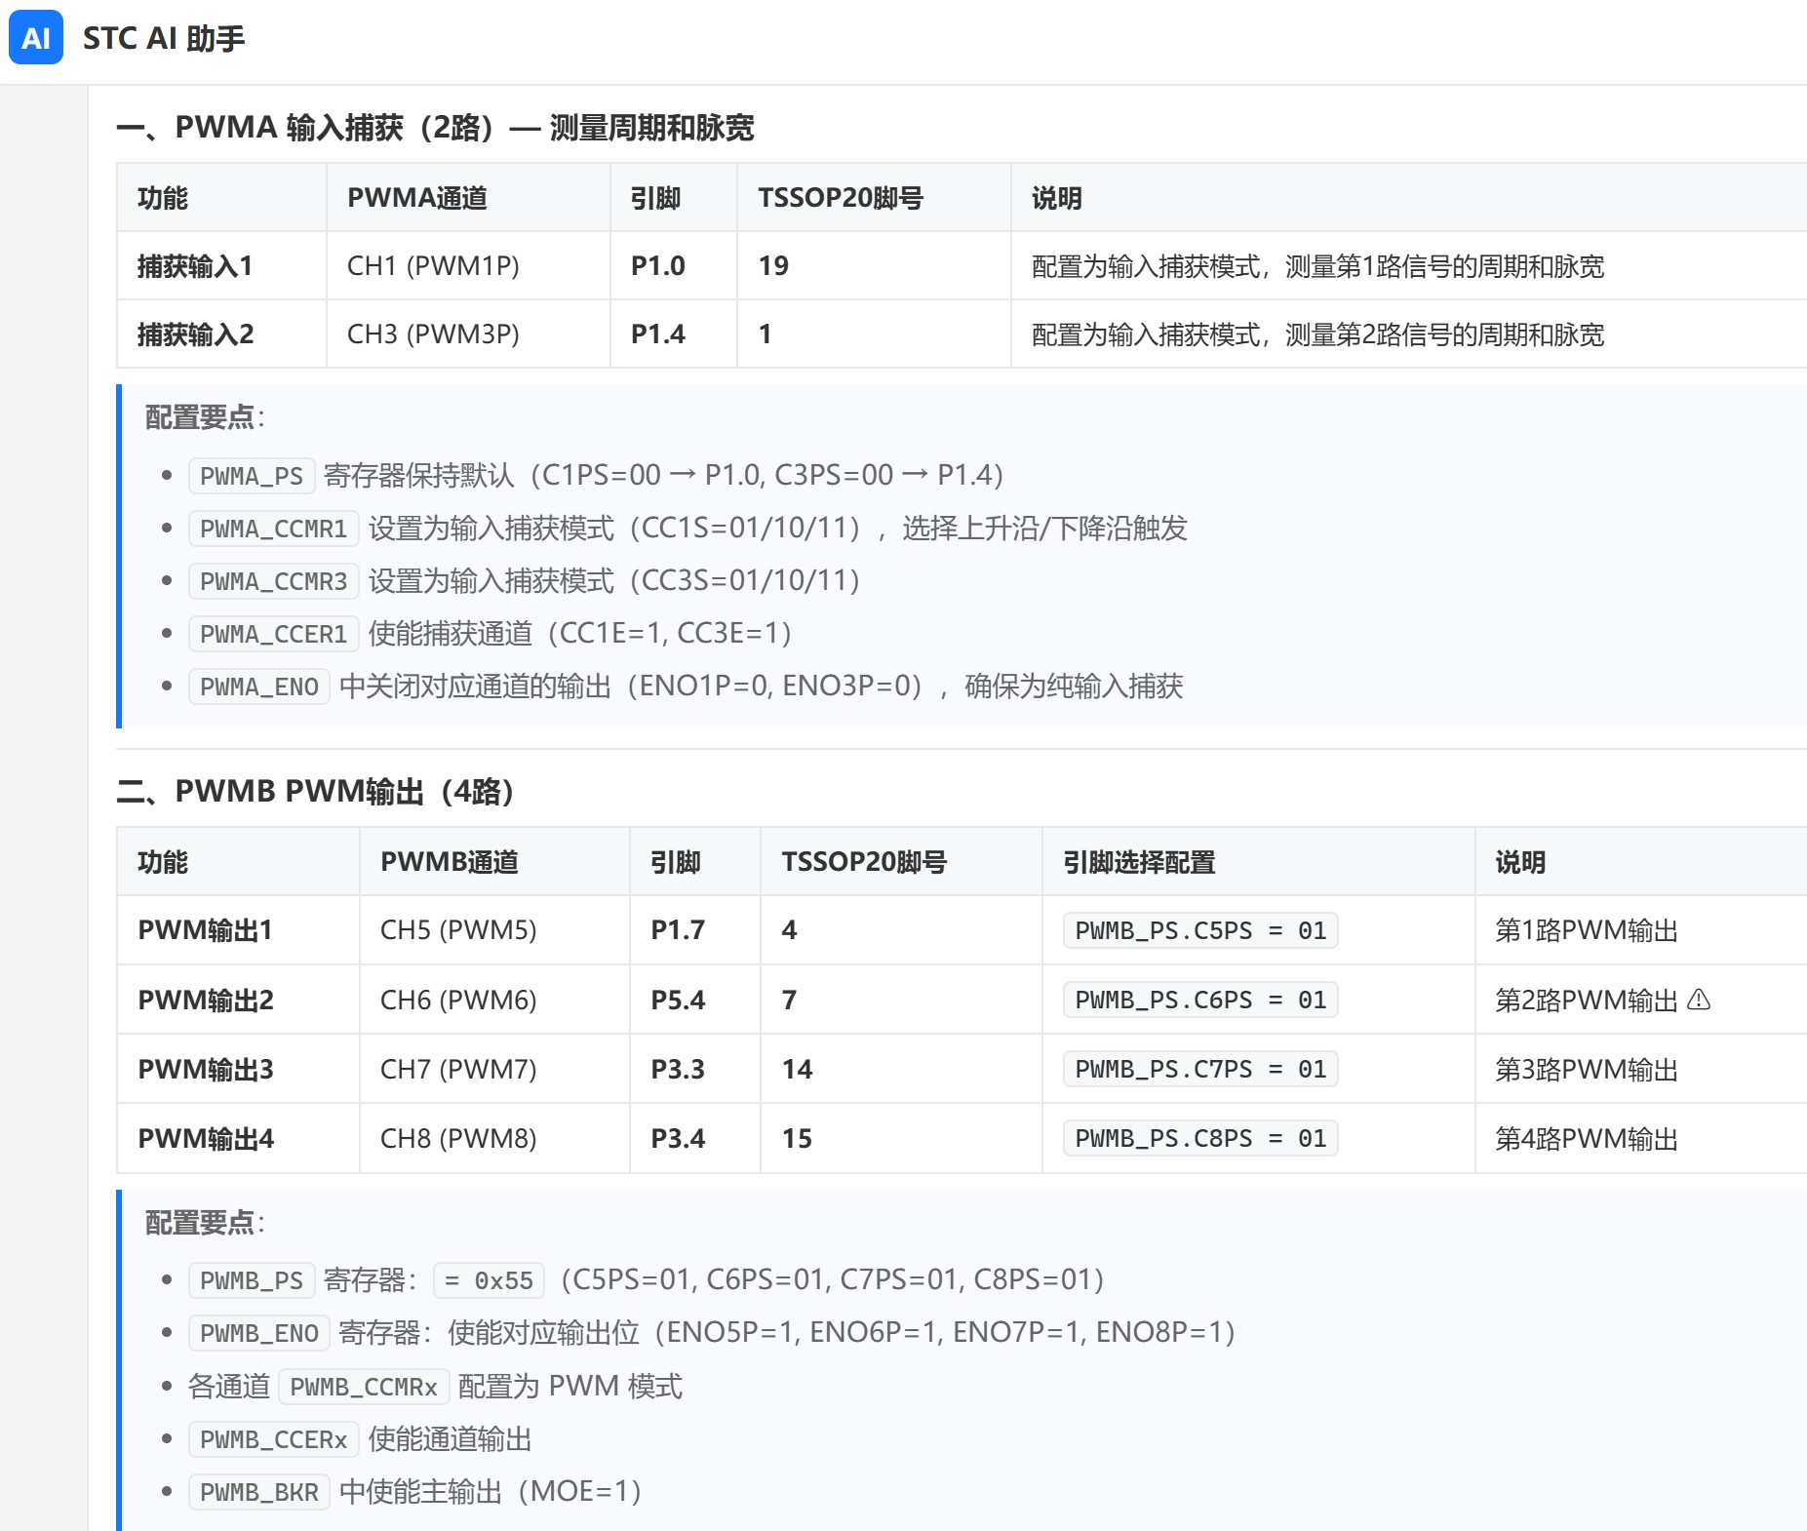Screen dimensions: 1807x1531
Task: Click the PWMB_ENO code tag
Action: point(259,1333)
